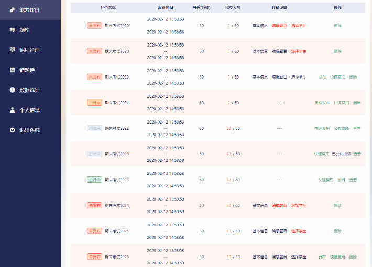372x267 pixels.
Task: Click 撤销发布 for 期末考试2021
Action: (322, 103)
